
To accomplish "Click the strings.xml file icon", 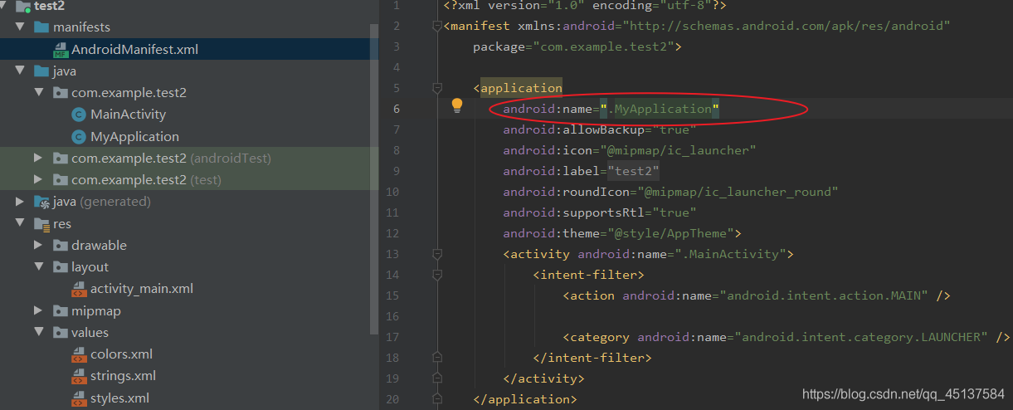I will point(79,376).
